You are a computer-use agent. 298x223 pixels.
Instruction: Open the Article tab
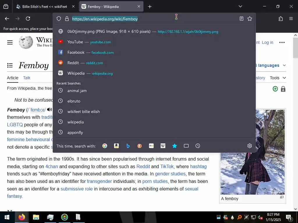point(13,78)
